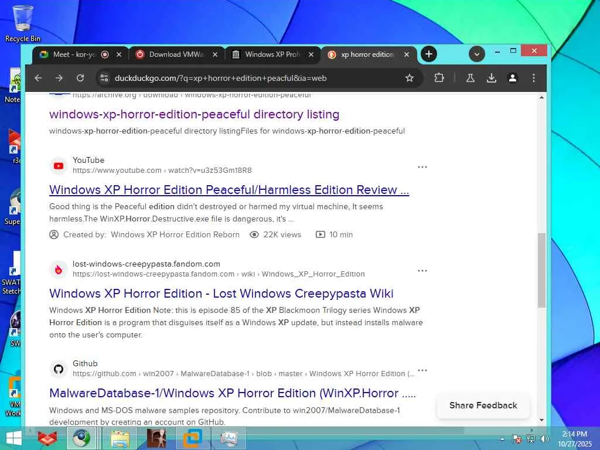Viewport: 600px width, 450px height.
Task: Go forward with the forward arrow
Action: (x=59, y=78)
